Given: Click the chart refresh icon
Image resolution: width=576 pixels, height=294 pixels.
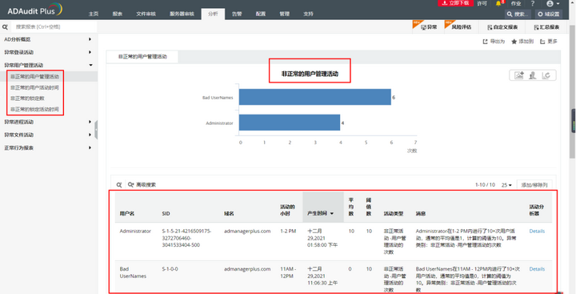Looking at the screenshot, I should pos(546,75).
